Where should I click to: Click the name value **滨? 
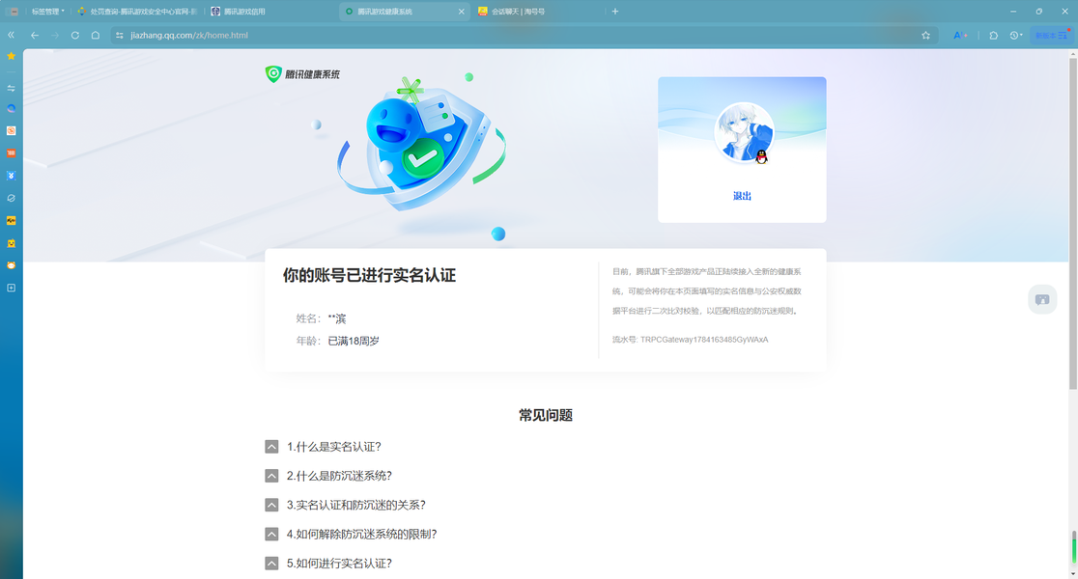(x=337, y=318)
